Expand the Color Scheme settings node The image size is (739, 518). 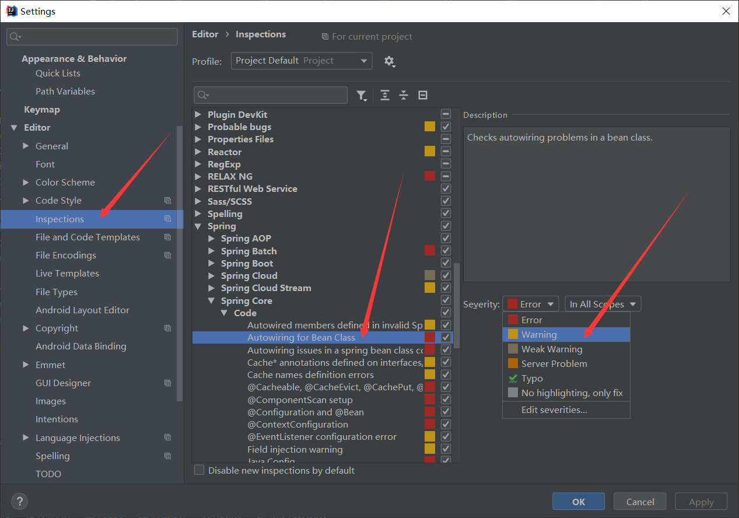point(26,183)
